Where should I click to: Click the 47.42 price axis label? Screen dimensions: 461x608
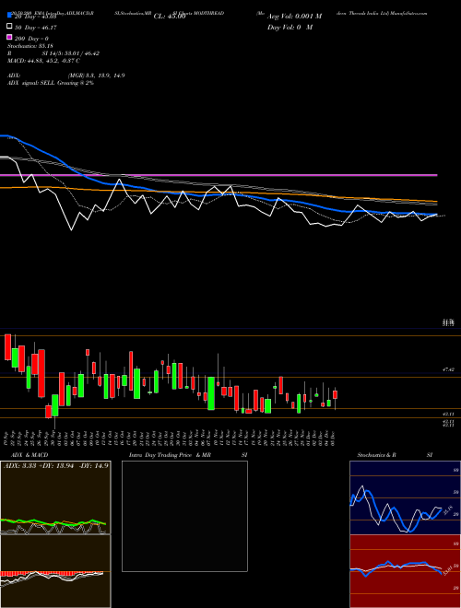448,370
